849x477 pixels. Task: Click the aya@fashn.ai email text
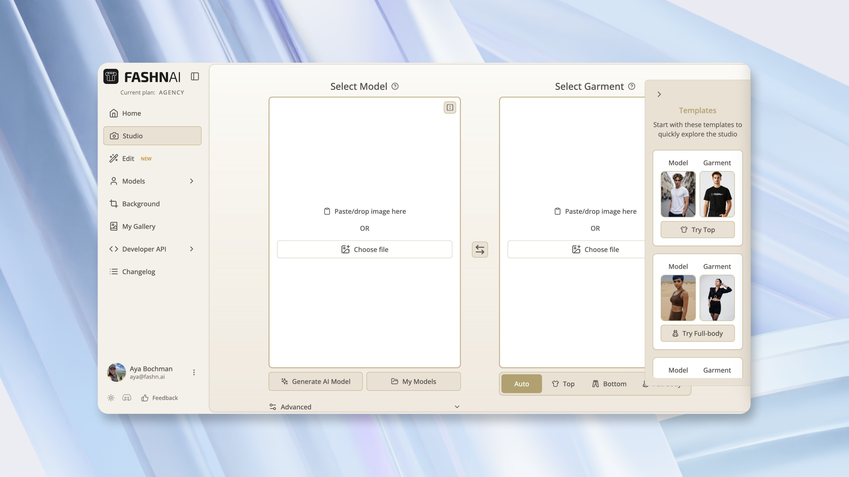(147, 377)
